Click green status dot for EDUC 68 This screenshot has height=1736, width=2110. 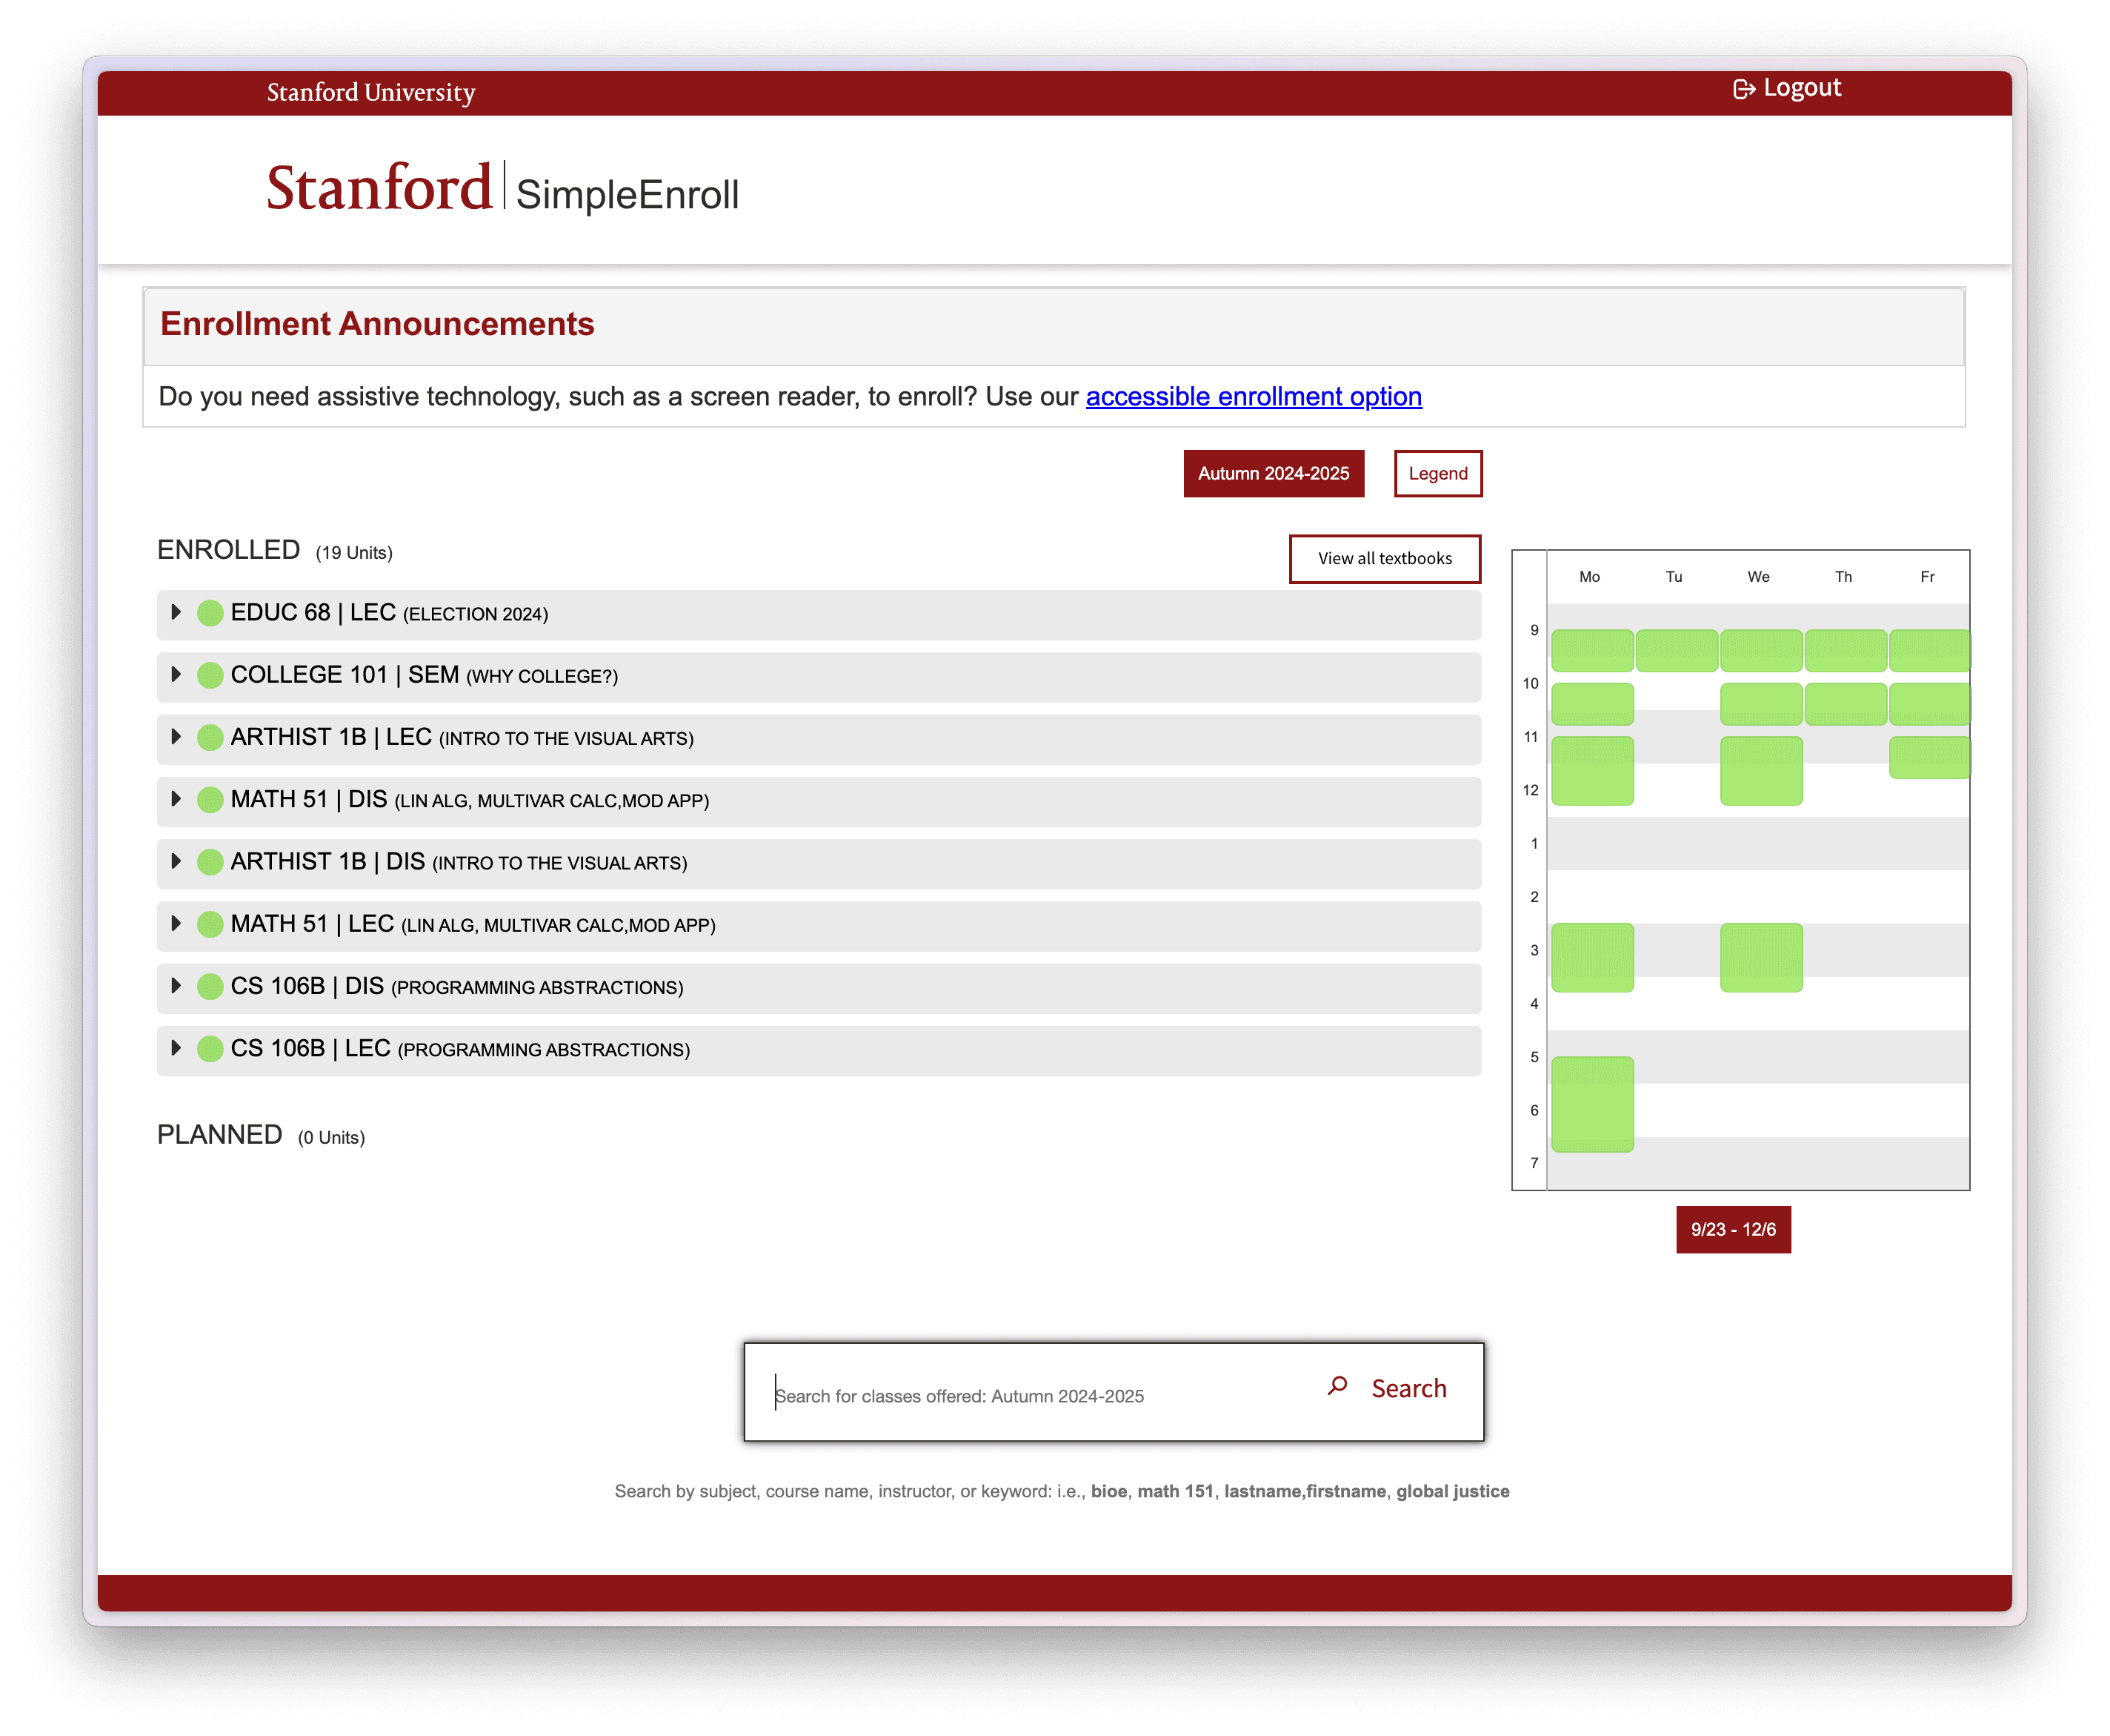210,613
